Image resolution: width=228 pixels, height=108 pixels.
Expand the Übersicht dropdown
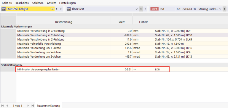136,9
